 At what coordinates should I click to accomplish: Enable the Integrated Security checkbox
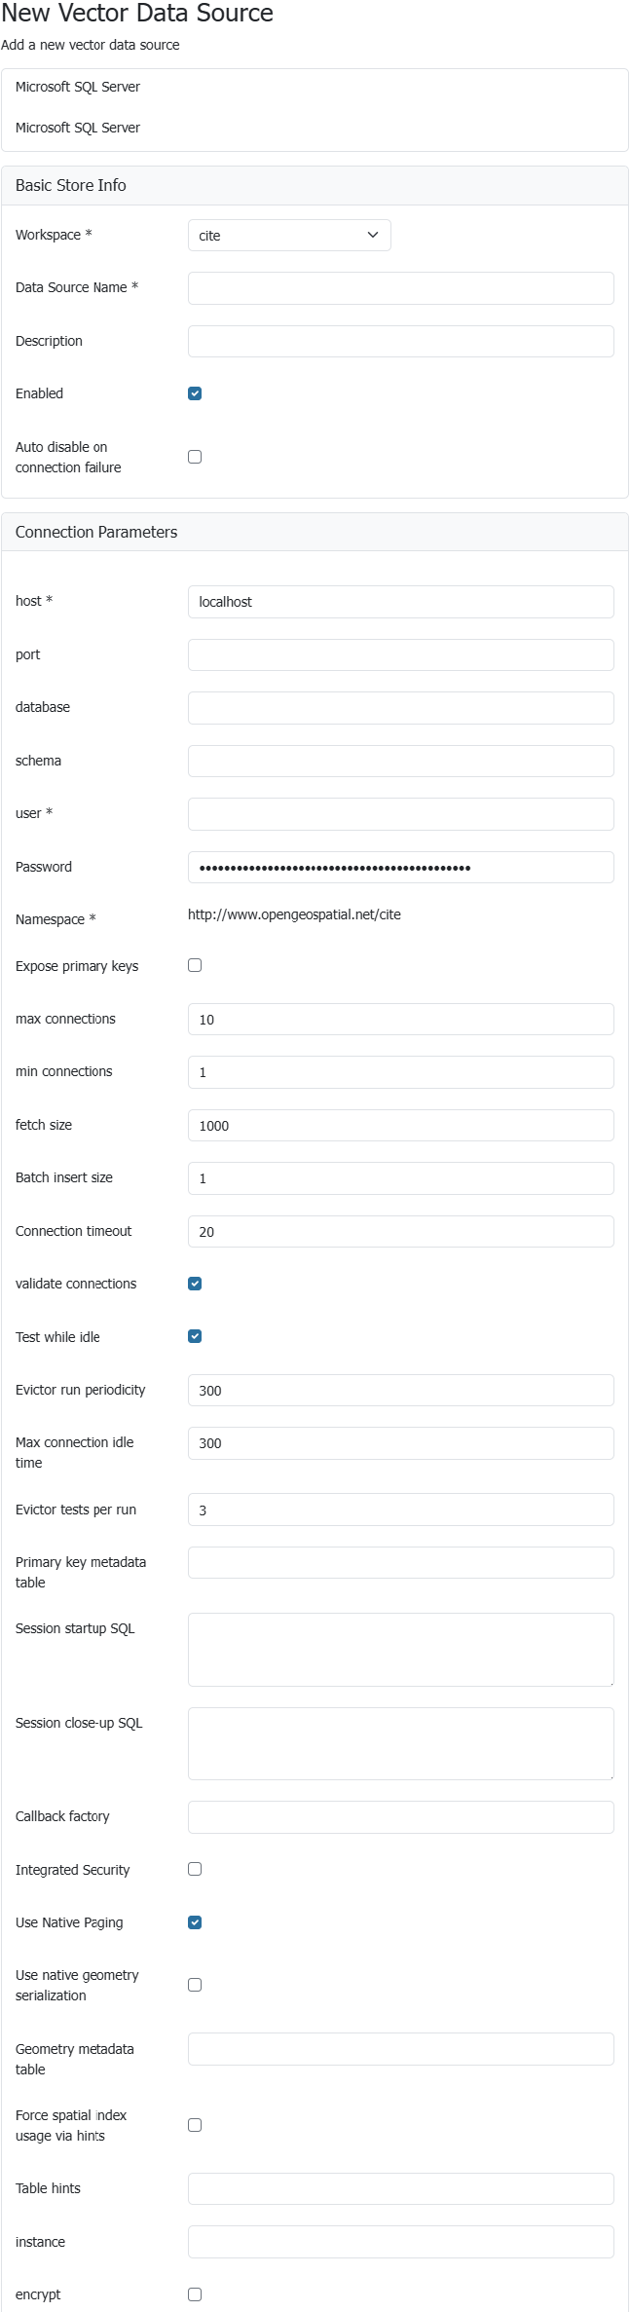click(x=195, y=1869)
